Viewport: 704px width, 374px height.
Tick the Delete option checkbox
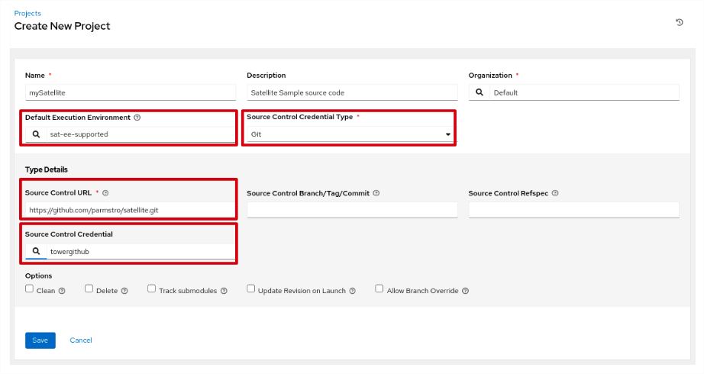coord(89,289)
